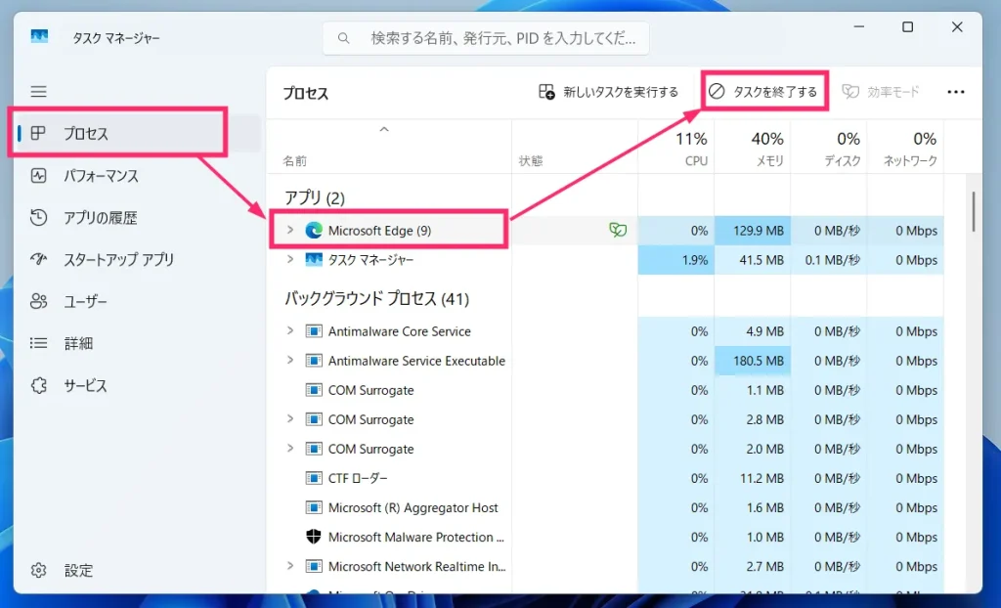Maximize the Task Manager window
1001x608 pixels.
coord(907,27)
